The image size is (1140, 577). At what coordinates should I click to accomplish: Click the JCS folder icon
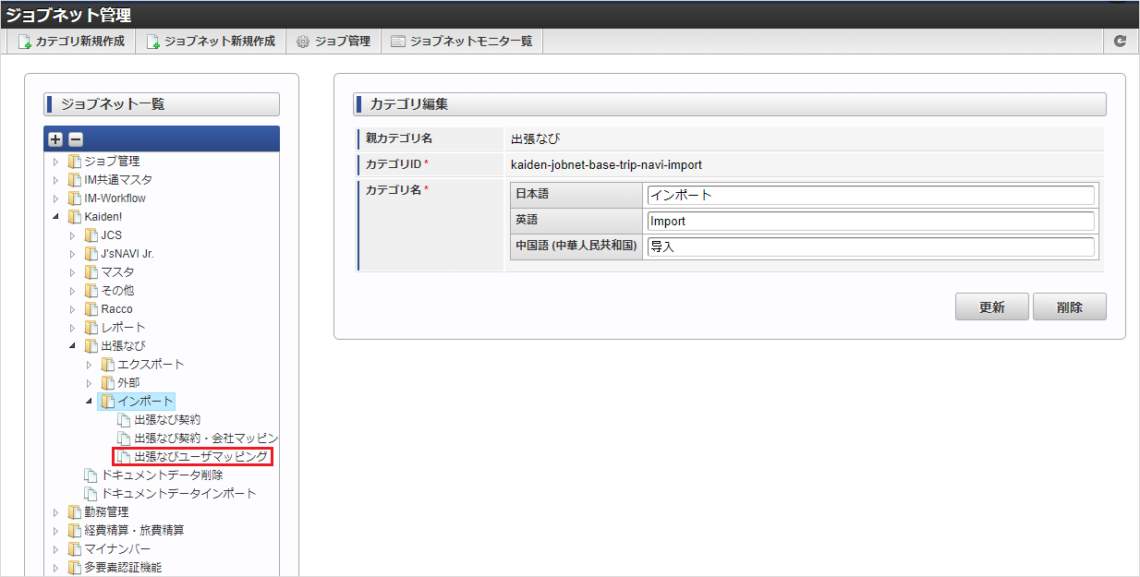click(x=91, y=235)
